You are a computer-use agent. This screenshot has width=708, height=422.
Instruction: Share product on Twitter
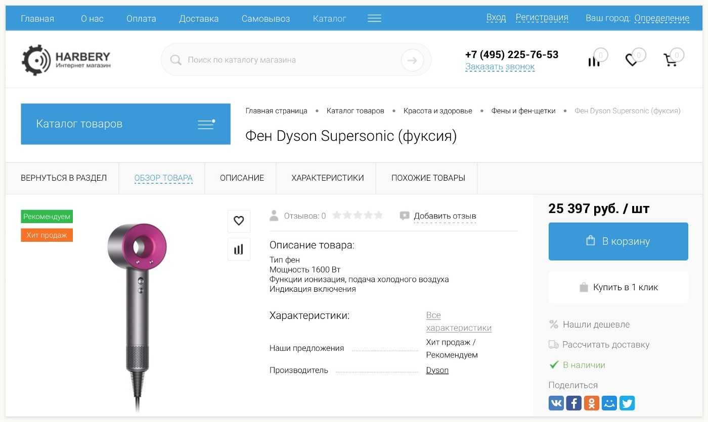pos(627,403)
